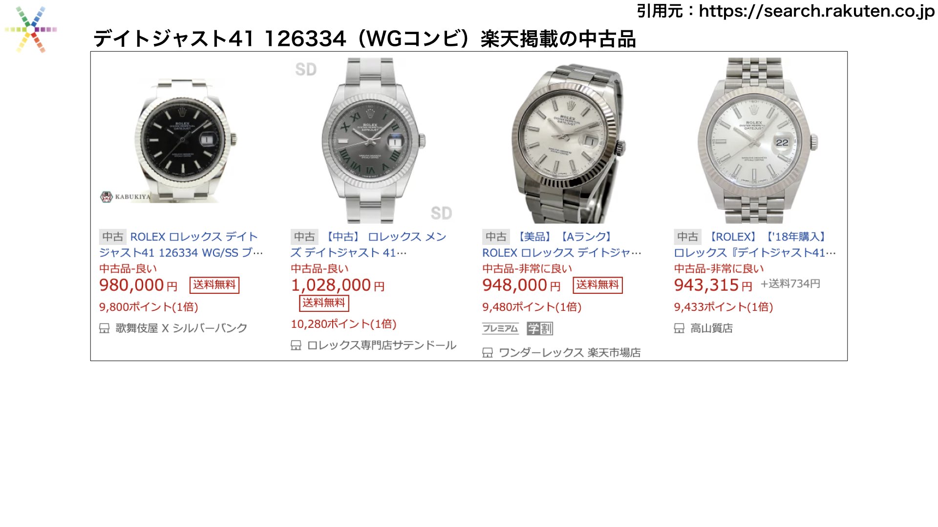Click the colorful star logo icon
938x527 pixels.
(x=31, y=29)
